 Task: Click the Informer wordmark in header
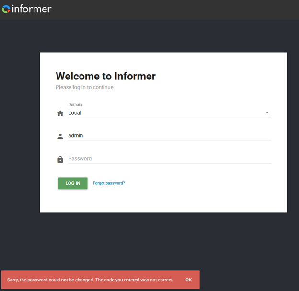[x=31, y=9]
